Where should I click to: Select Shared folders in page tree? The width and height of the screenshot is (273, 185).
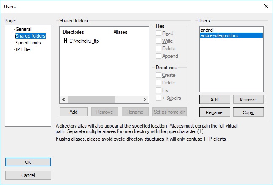coord(31,36)
